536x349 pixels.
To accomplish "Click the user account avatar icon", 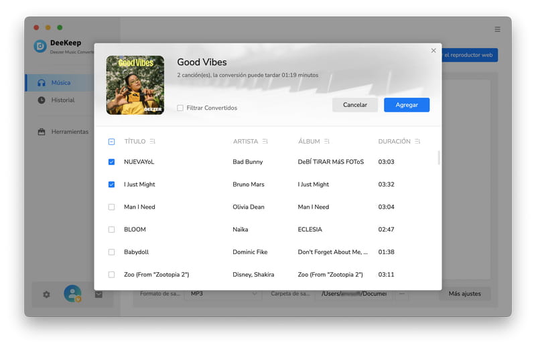I will point(72,294).
